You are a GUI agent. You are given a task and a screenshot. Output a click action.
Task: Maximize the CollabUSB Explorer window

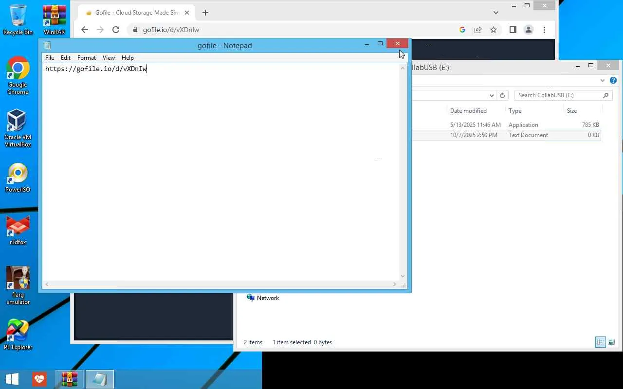coord(591,66)
